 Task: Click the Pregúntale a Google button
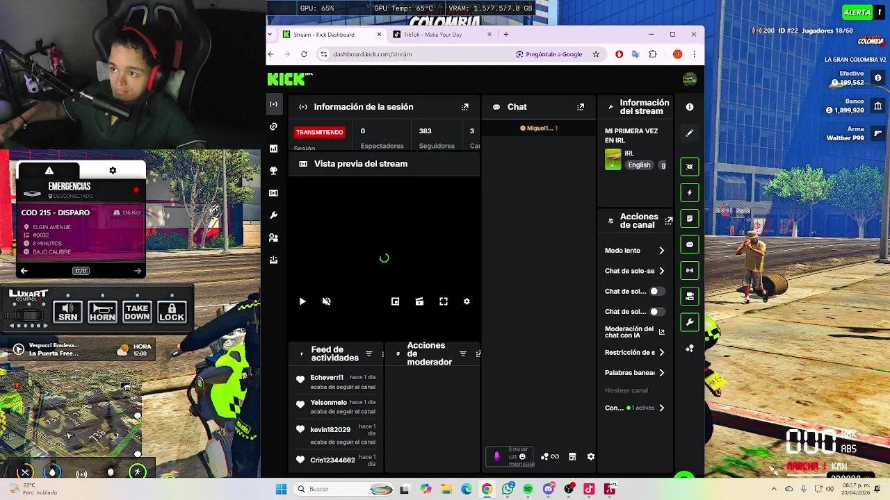tap(549, 54)
